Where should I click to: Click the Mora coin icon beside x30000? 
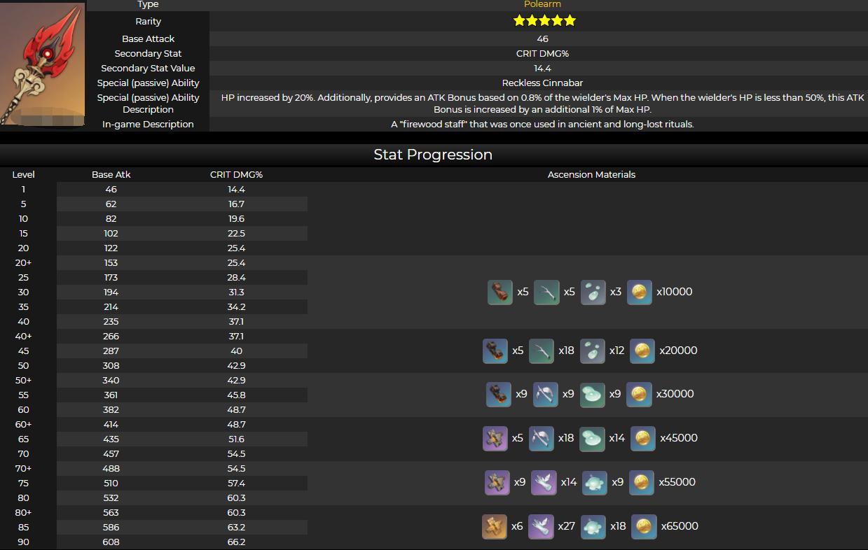coord(638,394)
